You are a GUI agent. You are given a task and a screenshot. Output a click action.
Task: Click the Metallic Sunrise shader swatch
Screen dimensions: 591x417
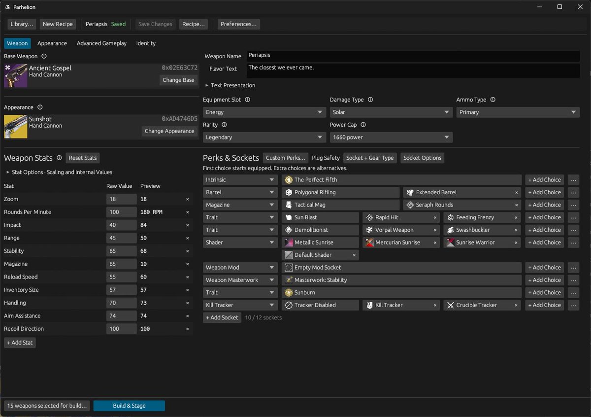point(289,243)
